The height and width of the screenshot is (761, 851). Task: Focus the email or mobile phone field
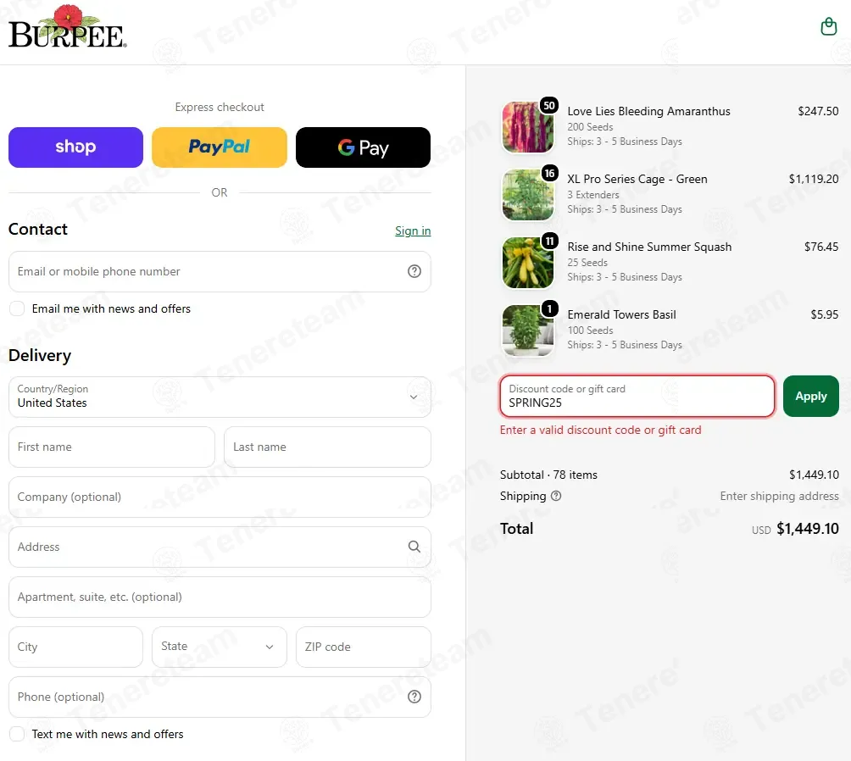click(220, 271)
